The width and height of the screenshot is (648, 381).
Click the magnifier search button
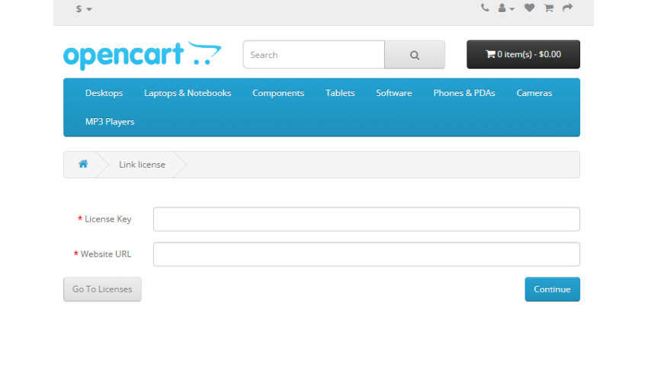(415, 55)
